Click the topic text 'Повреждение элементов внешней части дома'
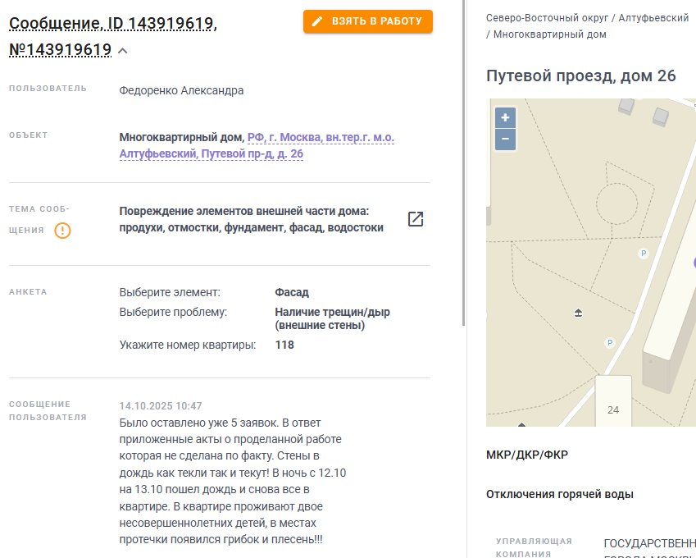696x558 pixels. [x=243, y=211]
